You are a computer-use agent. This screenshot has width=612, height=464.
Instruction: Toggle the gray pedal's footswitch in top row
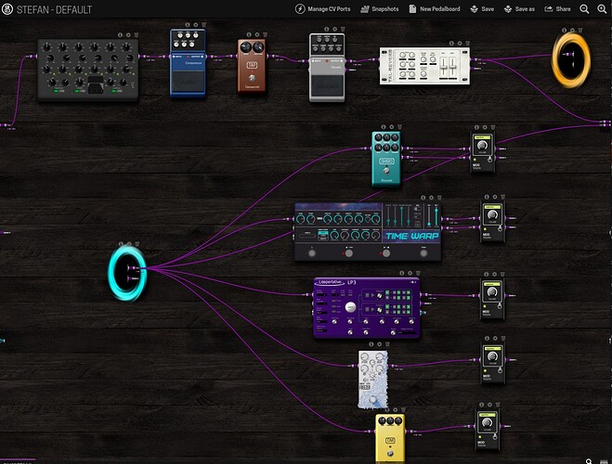click(327, 84)
